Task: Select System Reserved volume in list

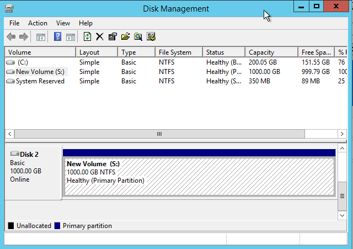Action: point(40,81)
